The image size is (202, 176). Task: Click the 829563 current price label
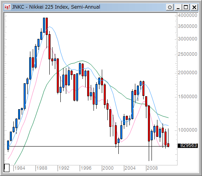188,145
